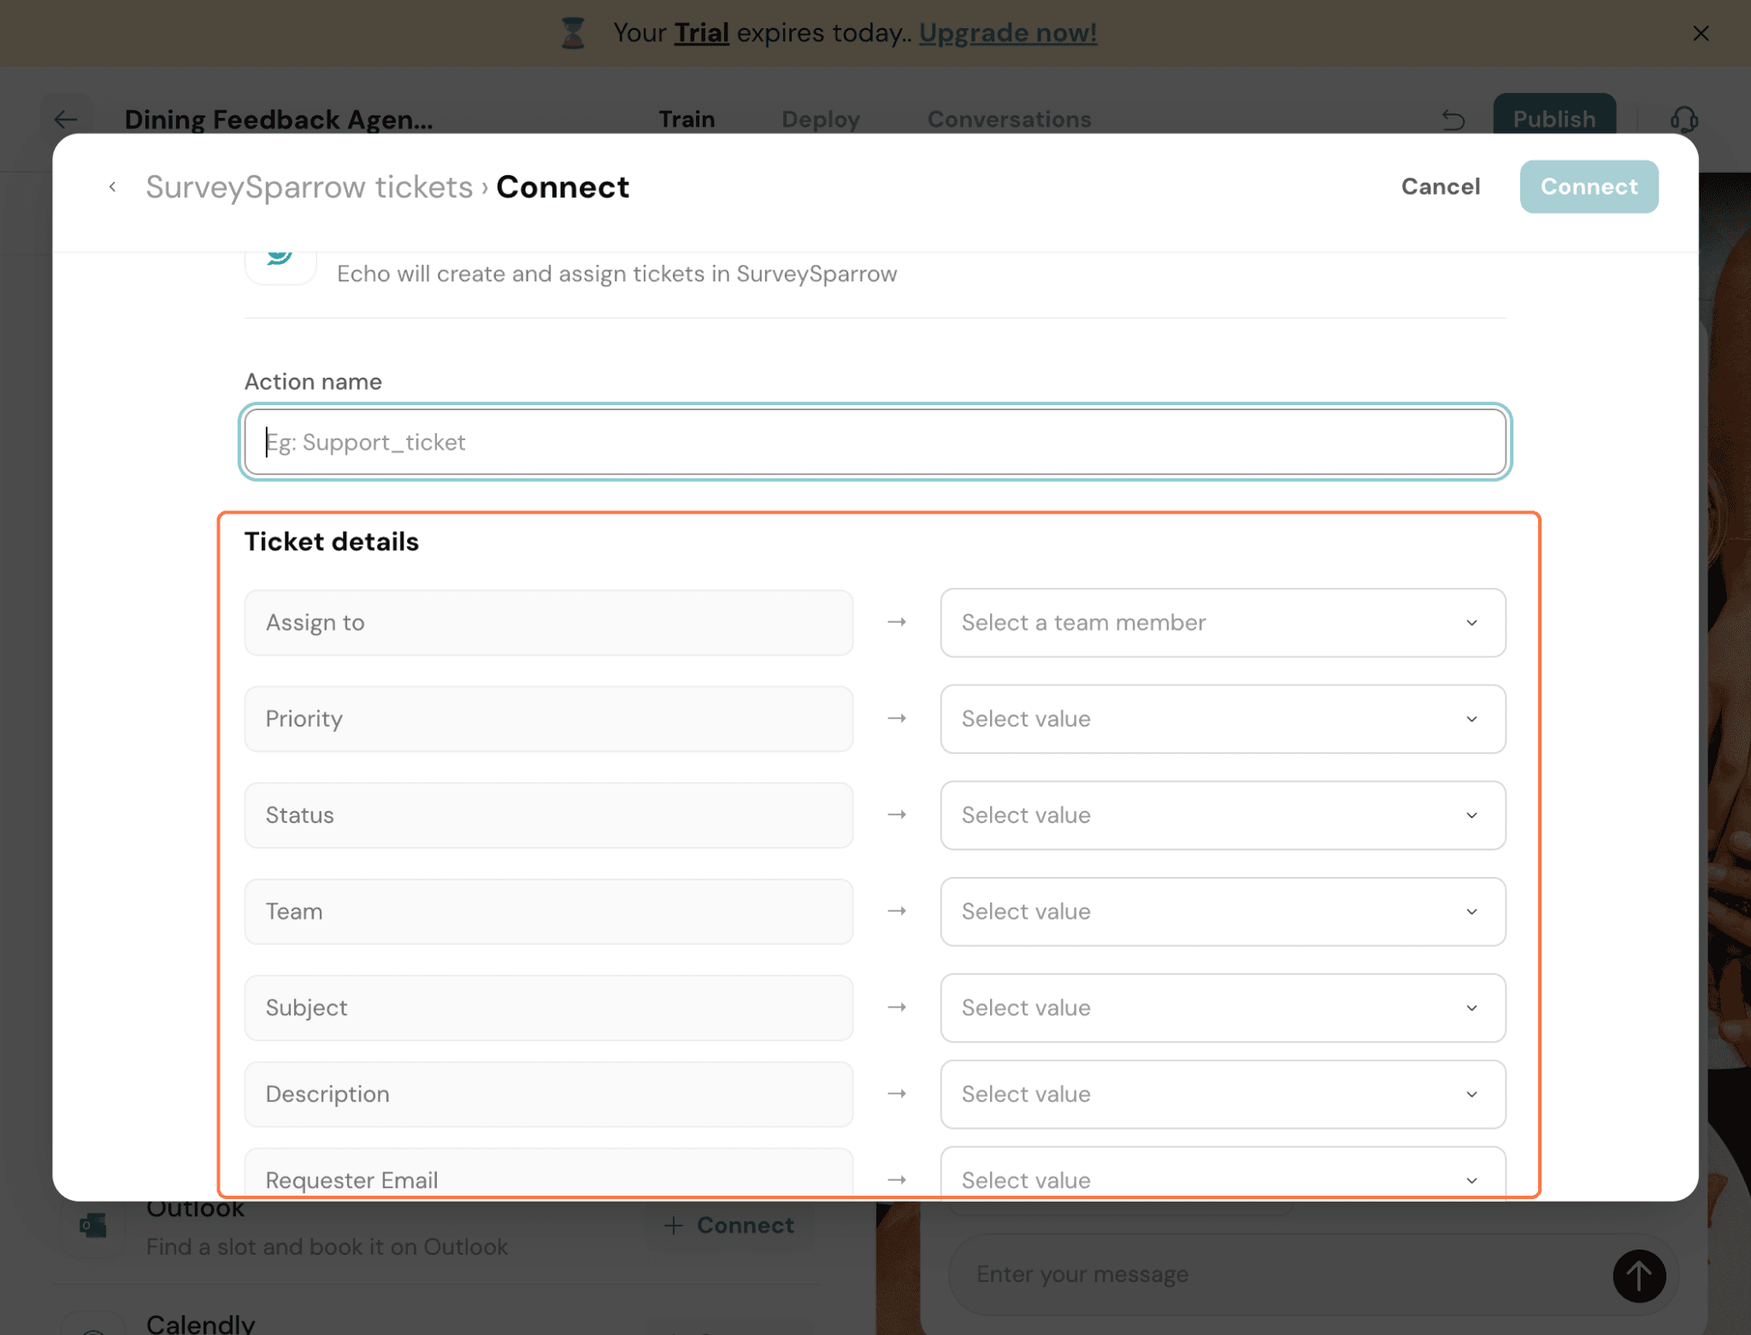
Task: Click the Outlook app icon
Action: click(93, 1226)
